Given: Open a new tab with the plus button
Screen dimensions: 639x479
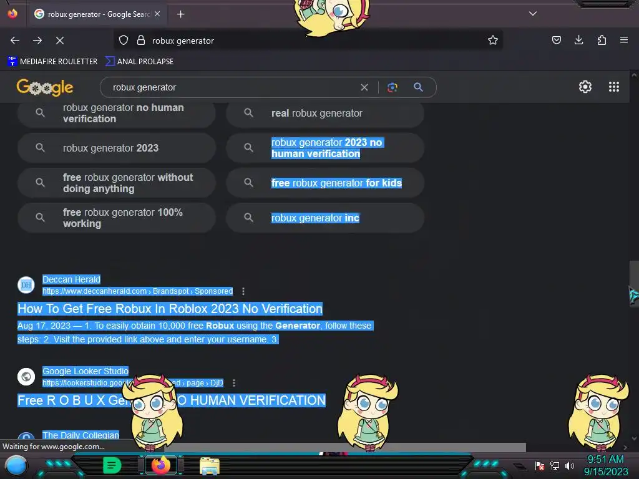Looking at the screenshot, I should point(180,14).
